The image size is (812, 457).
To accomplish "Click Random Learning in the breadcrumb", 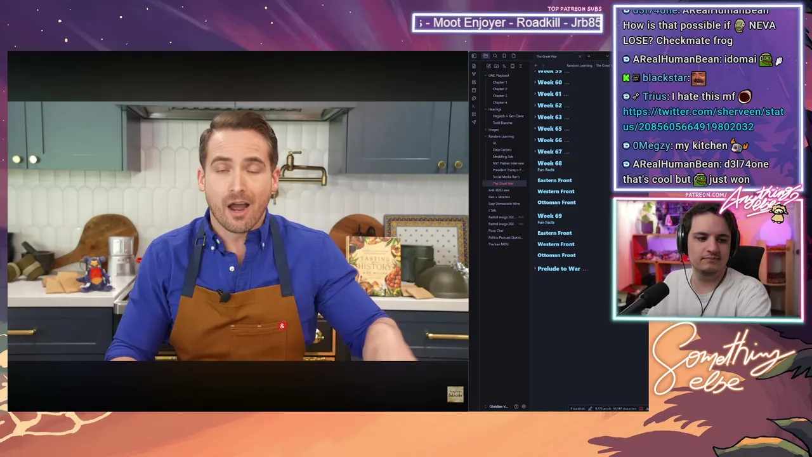I will pos(579,65).
